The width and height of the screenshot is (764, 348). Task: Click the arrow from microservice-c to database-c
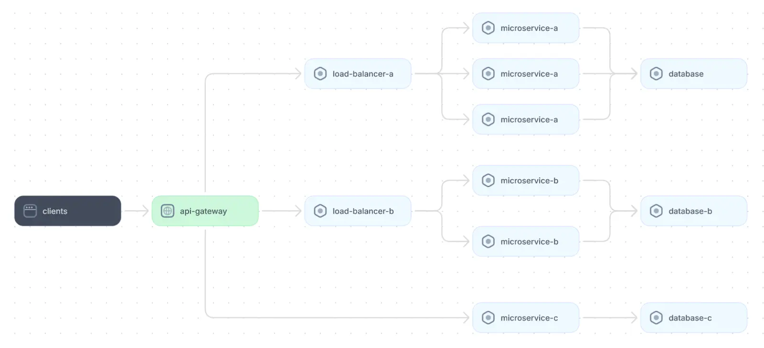(610, 317)
